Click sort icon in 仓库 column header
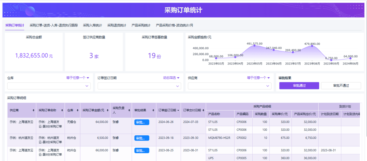Screen dimensions: 367x161 pos(77,110)
